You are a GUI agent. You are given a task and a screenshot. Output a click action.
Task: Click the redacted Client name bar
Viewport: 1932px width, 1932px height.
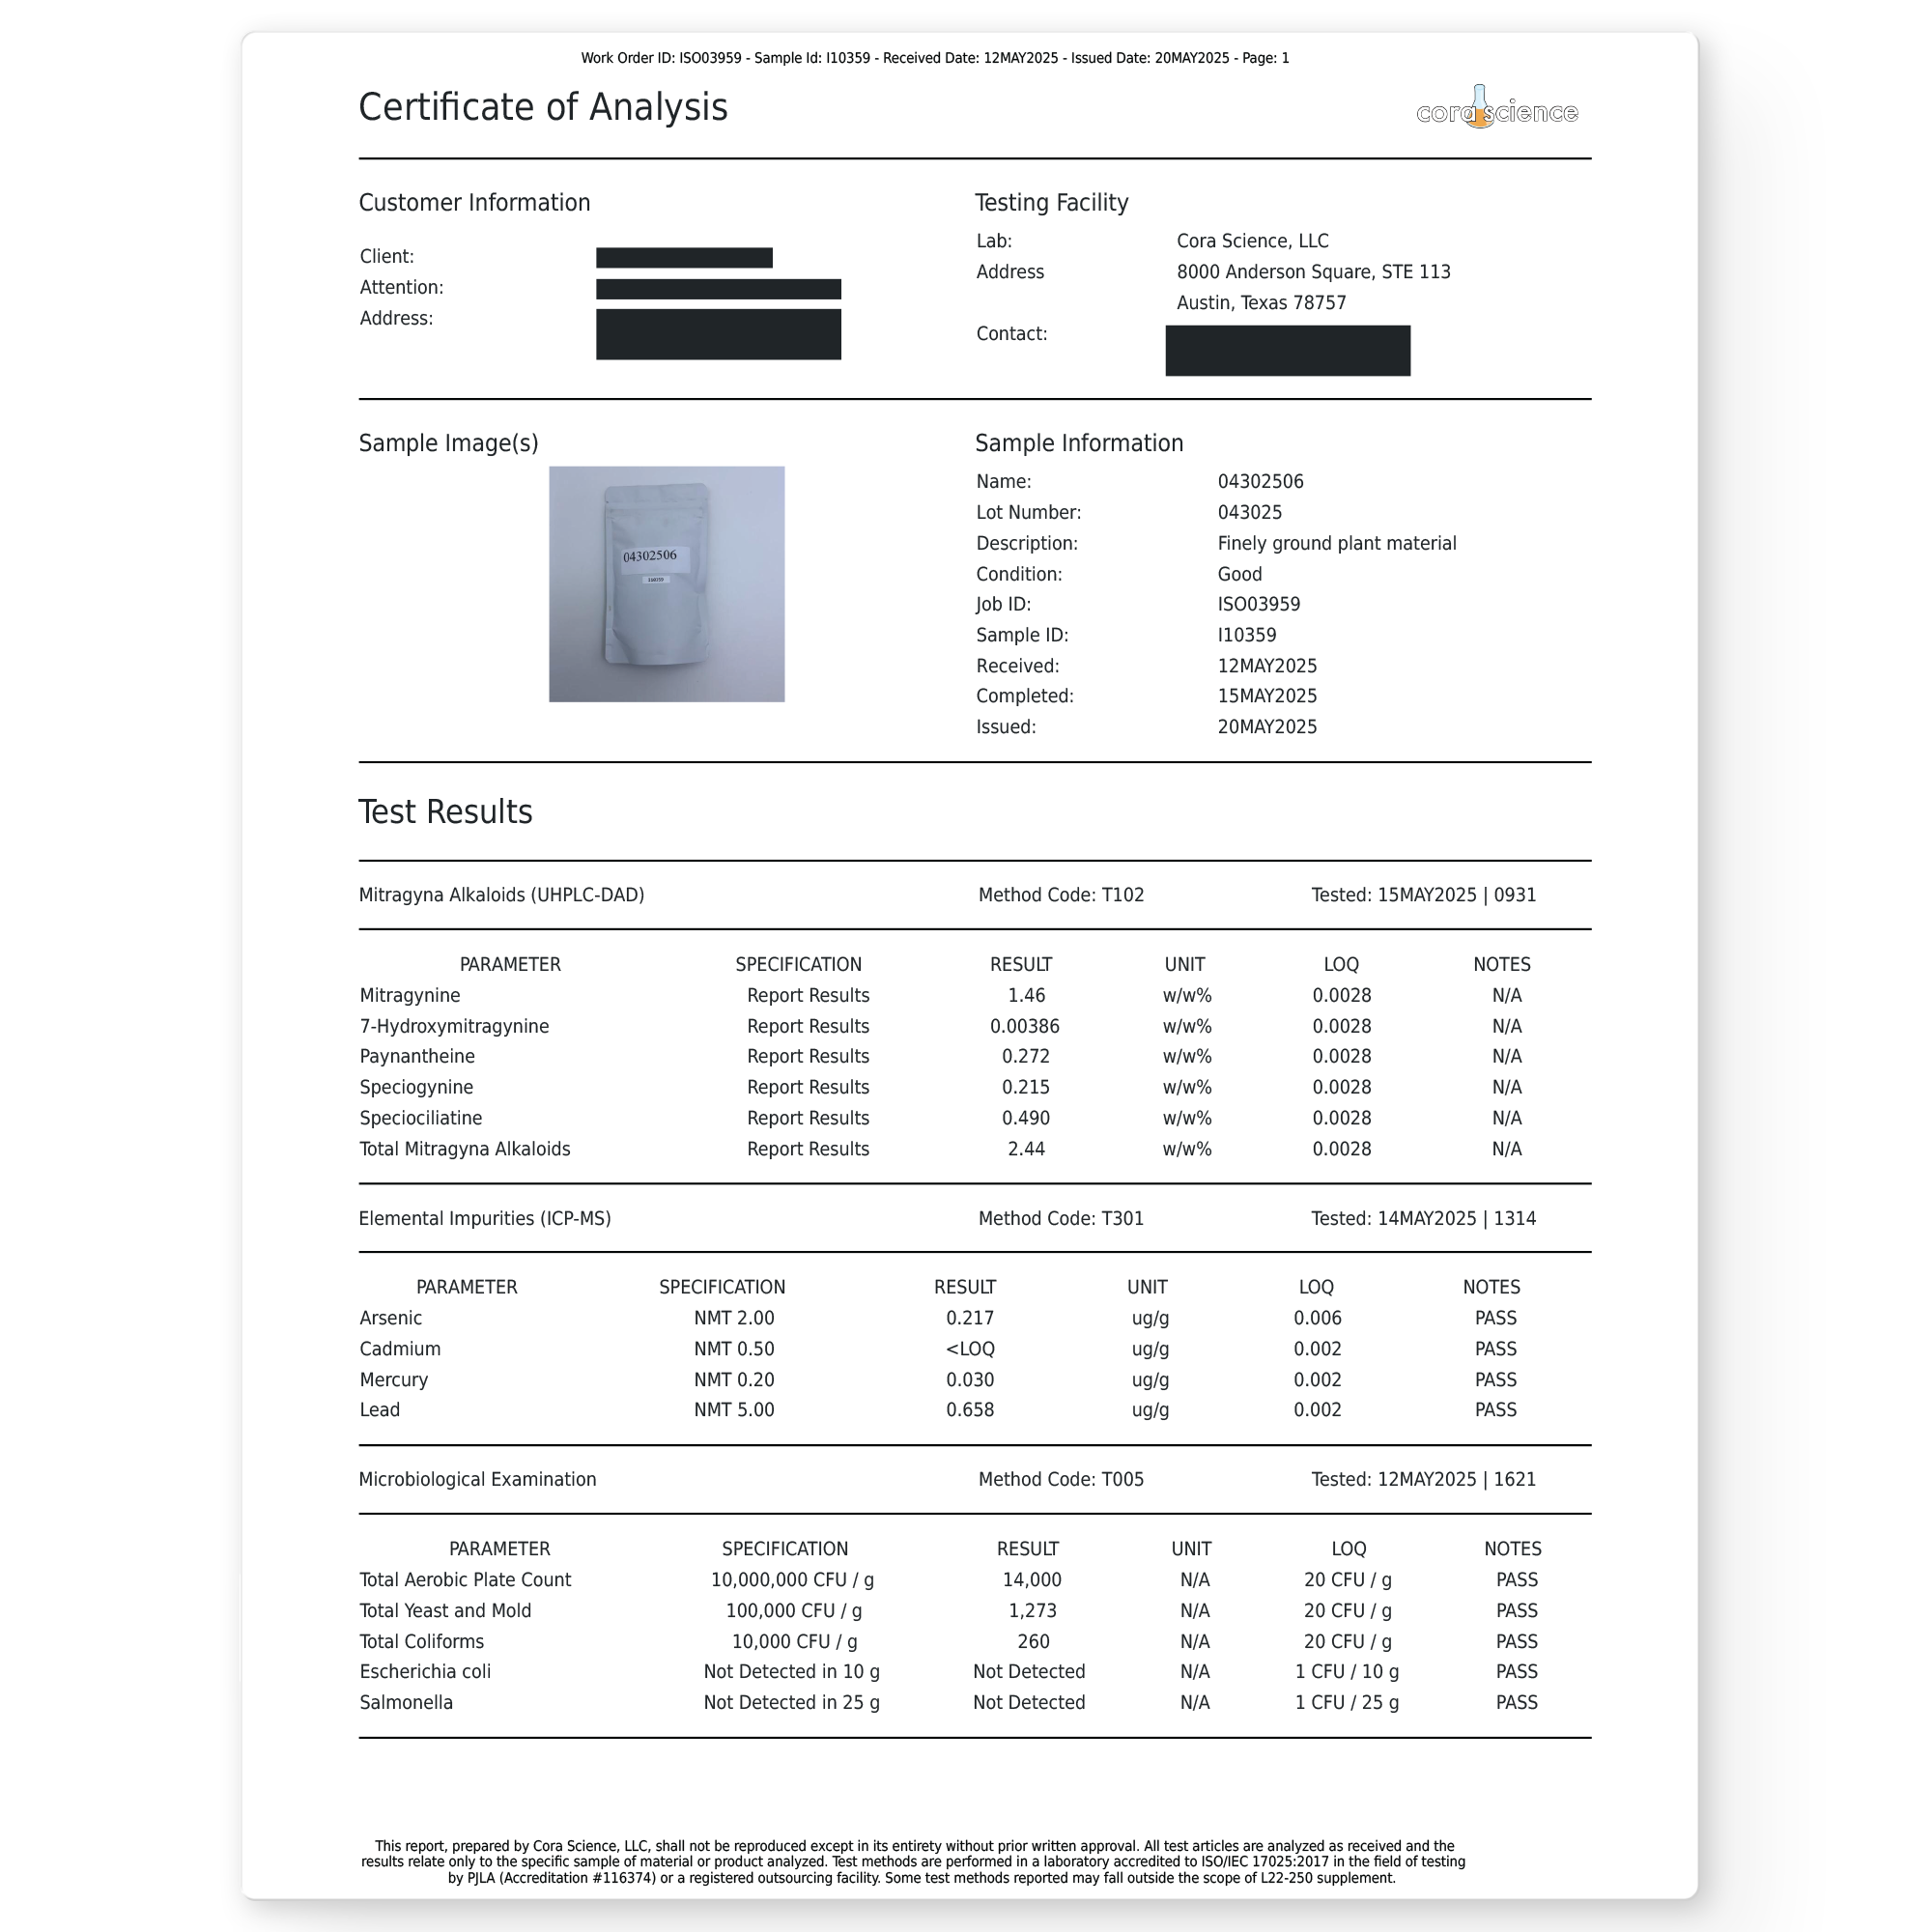[684, 258]
